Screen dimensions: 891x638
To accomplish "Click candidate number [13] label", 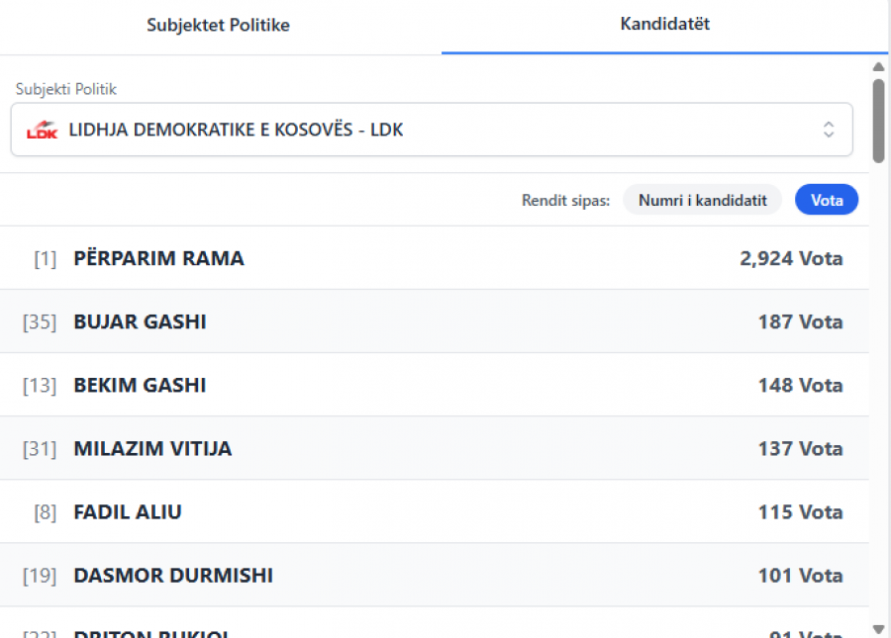I will coord(40,385).
